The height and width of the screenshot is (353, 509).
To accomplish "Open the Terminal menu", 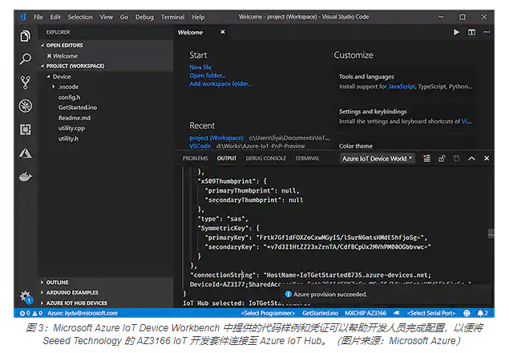I will point(172,17).
